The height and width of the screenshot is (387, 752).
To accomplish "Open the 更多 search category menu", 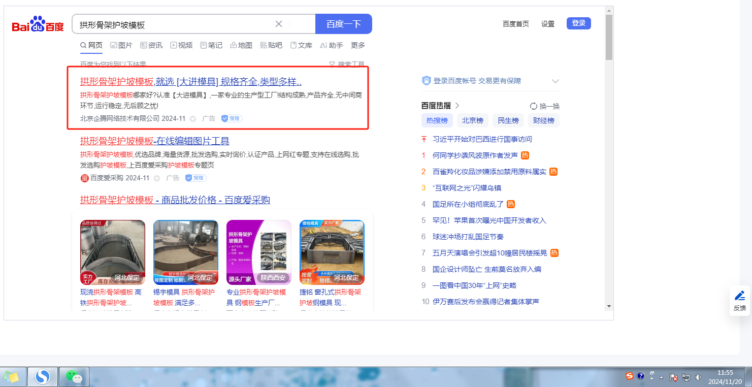I will click(x=358, y=45).
